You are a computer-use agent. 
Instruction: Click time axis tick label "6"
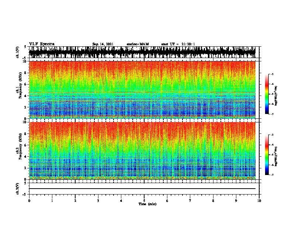click(167, 201)
